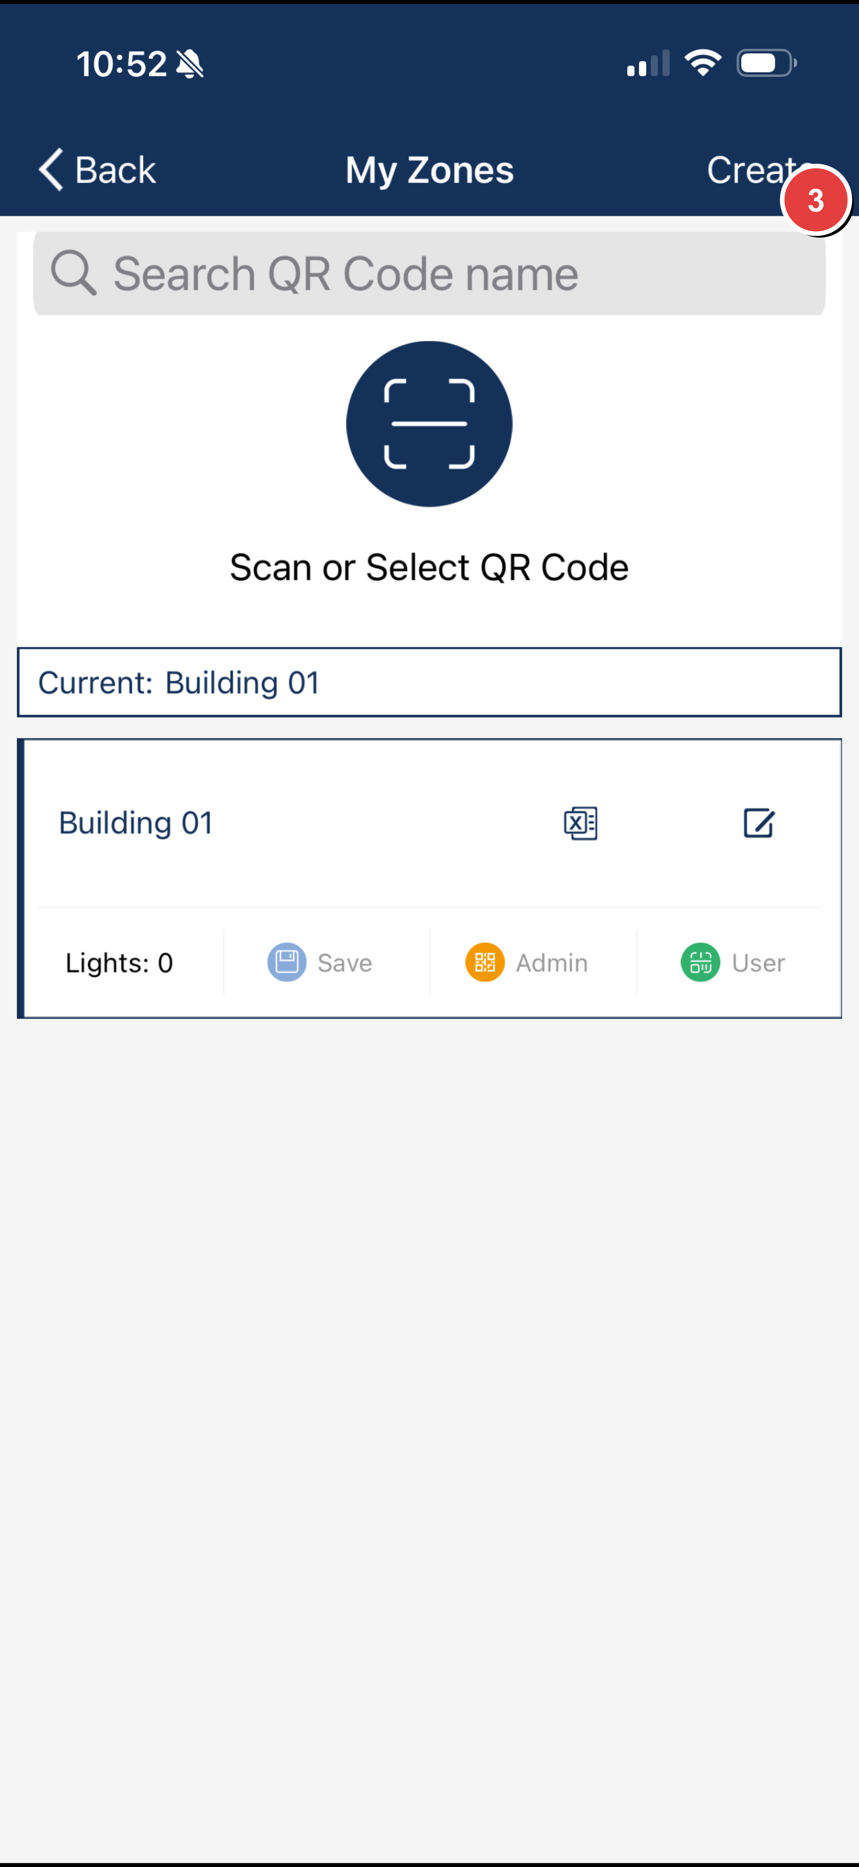Image resolution: width=859 pixels, height=1867 pixels.
Task: Tap the Wi-Fi icon in status bar
Action: (x=702, y=64)
